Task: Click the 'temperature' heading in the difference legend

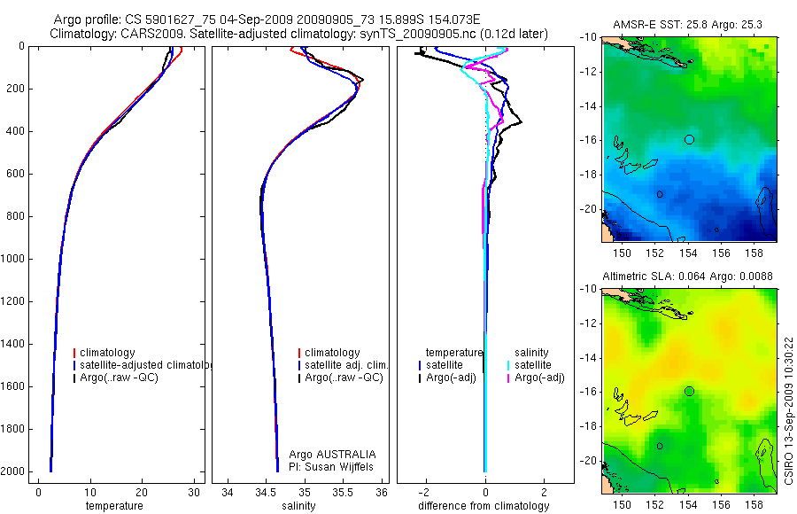Action: coord(454,353)
